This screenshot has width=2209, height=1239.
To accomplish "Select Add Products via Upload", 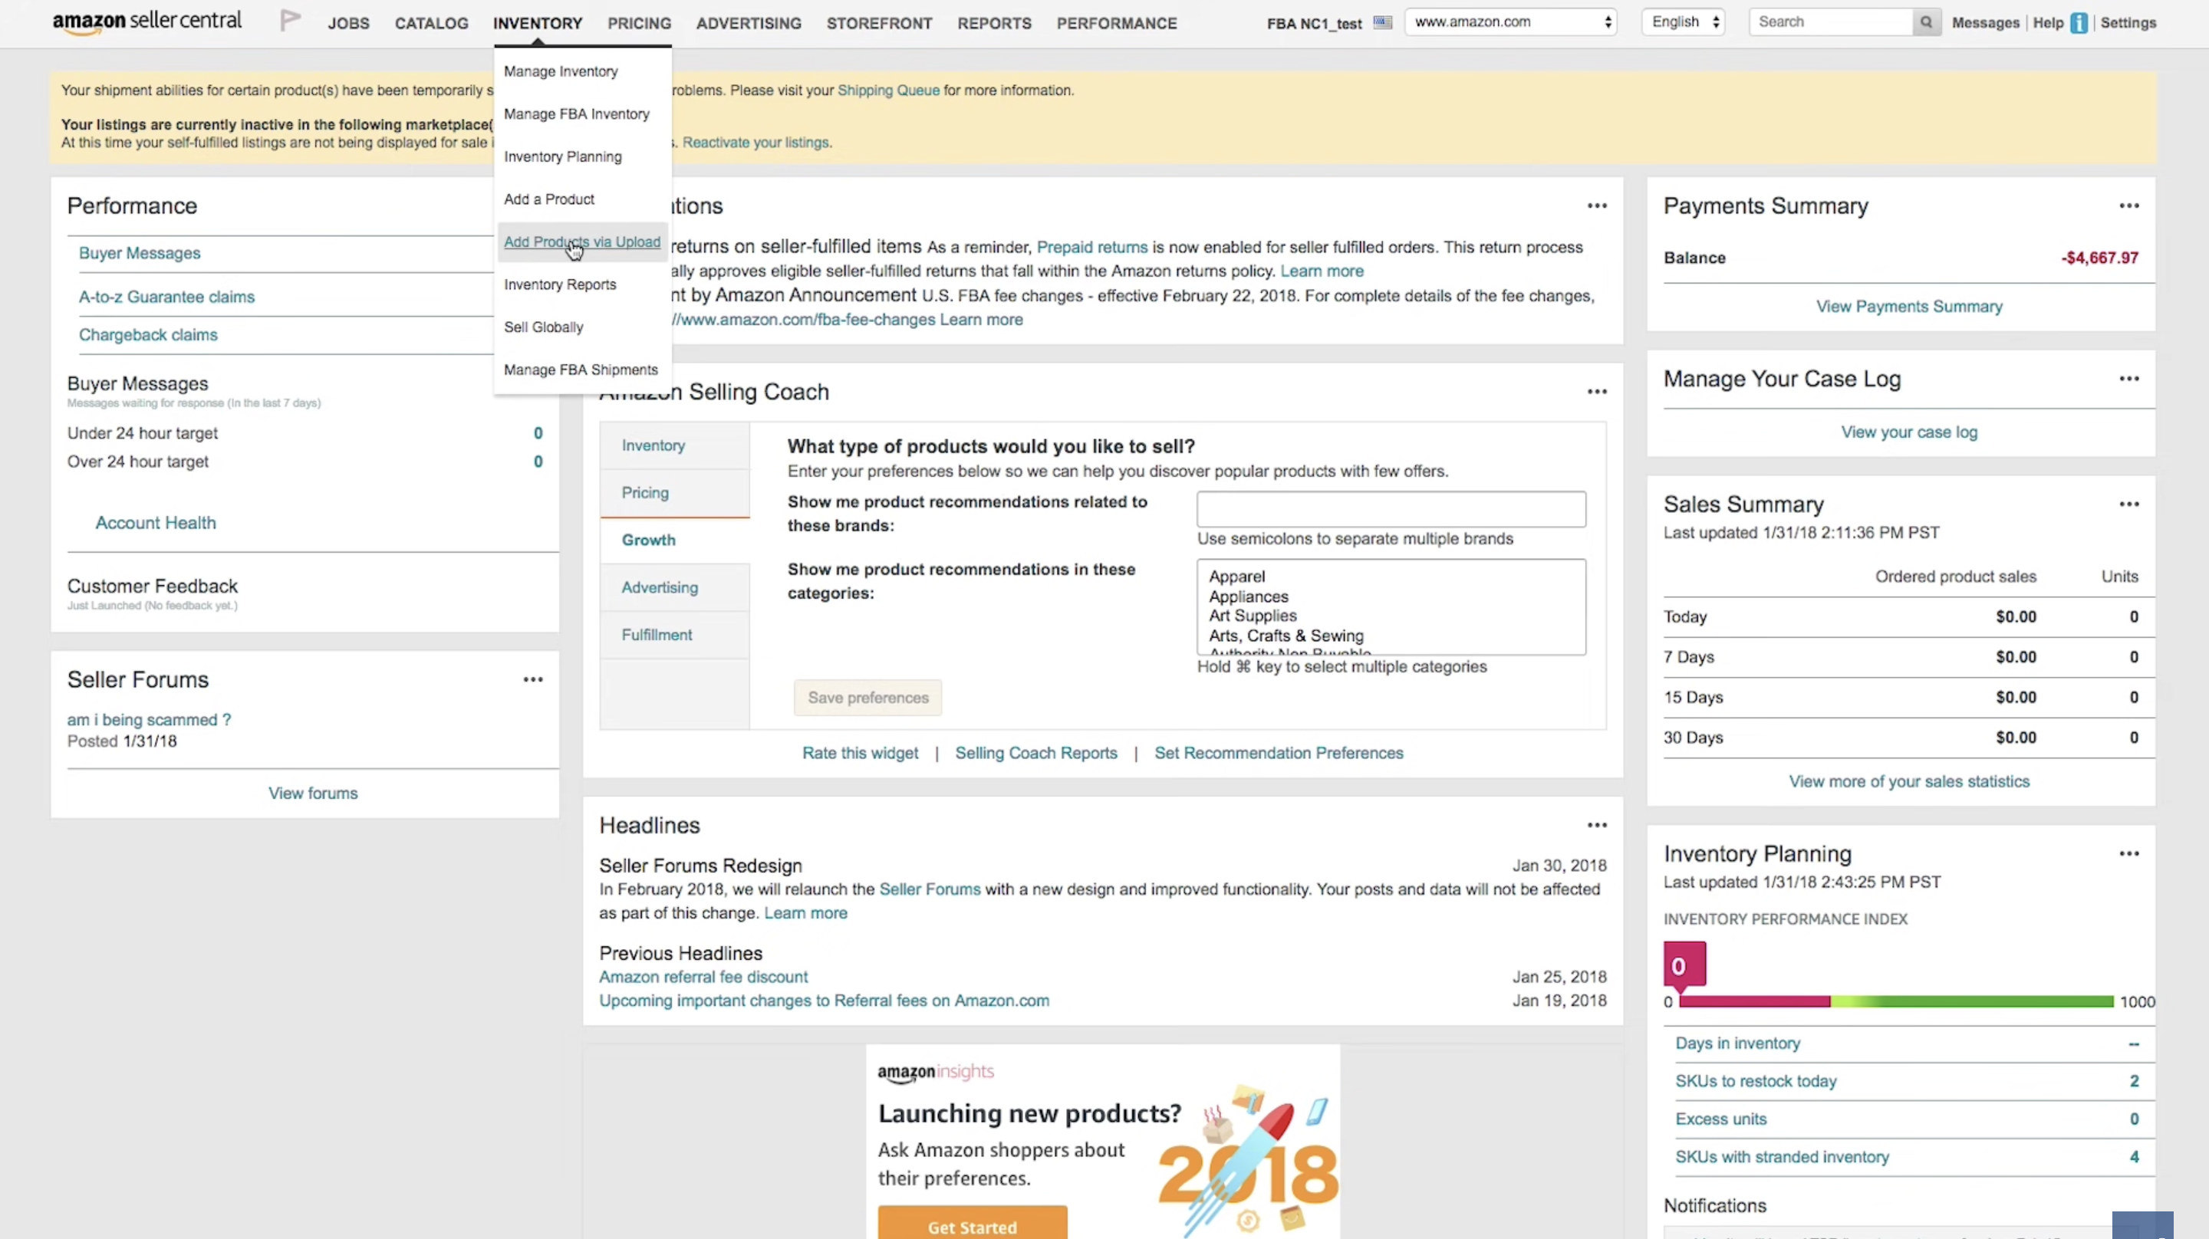I will click(582, 242).
